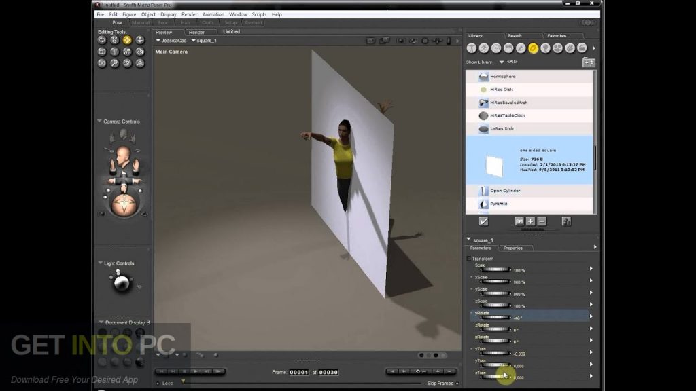Screen dimensions: 696x391
Task: Select the Color editing tool
Action: (x=140, y=52)
